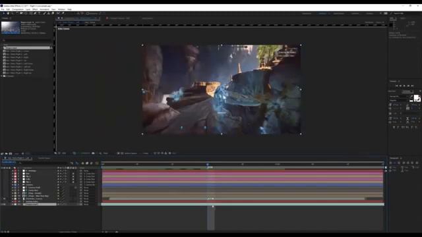The height and width of the screenshot is (237, 422).
Task: Click the stroke color swatch in Character
Action: click(x=419, y=99)
